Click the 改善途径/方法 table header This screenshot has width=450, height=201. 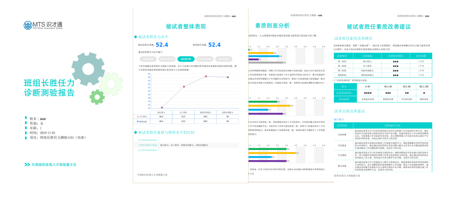[392, 125]
